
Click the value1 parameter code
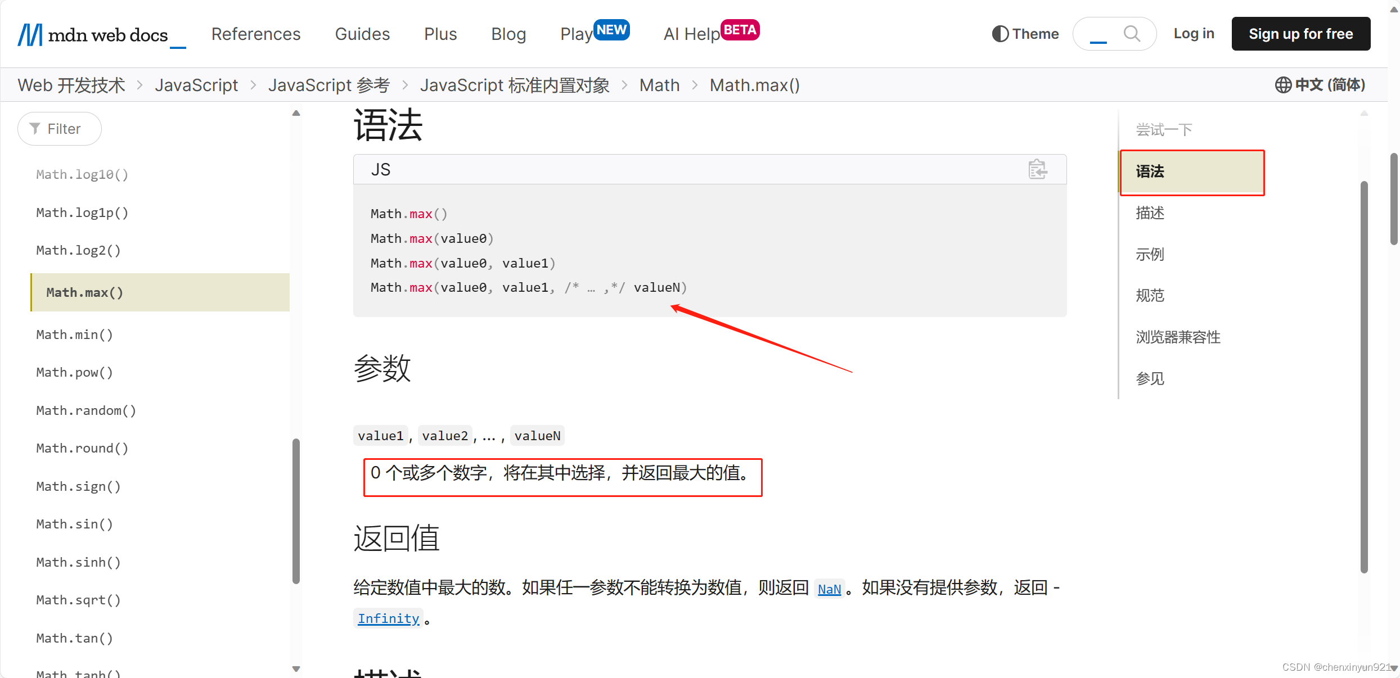pyautogui.click(x=380, y=436)
